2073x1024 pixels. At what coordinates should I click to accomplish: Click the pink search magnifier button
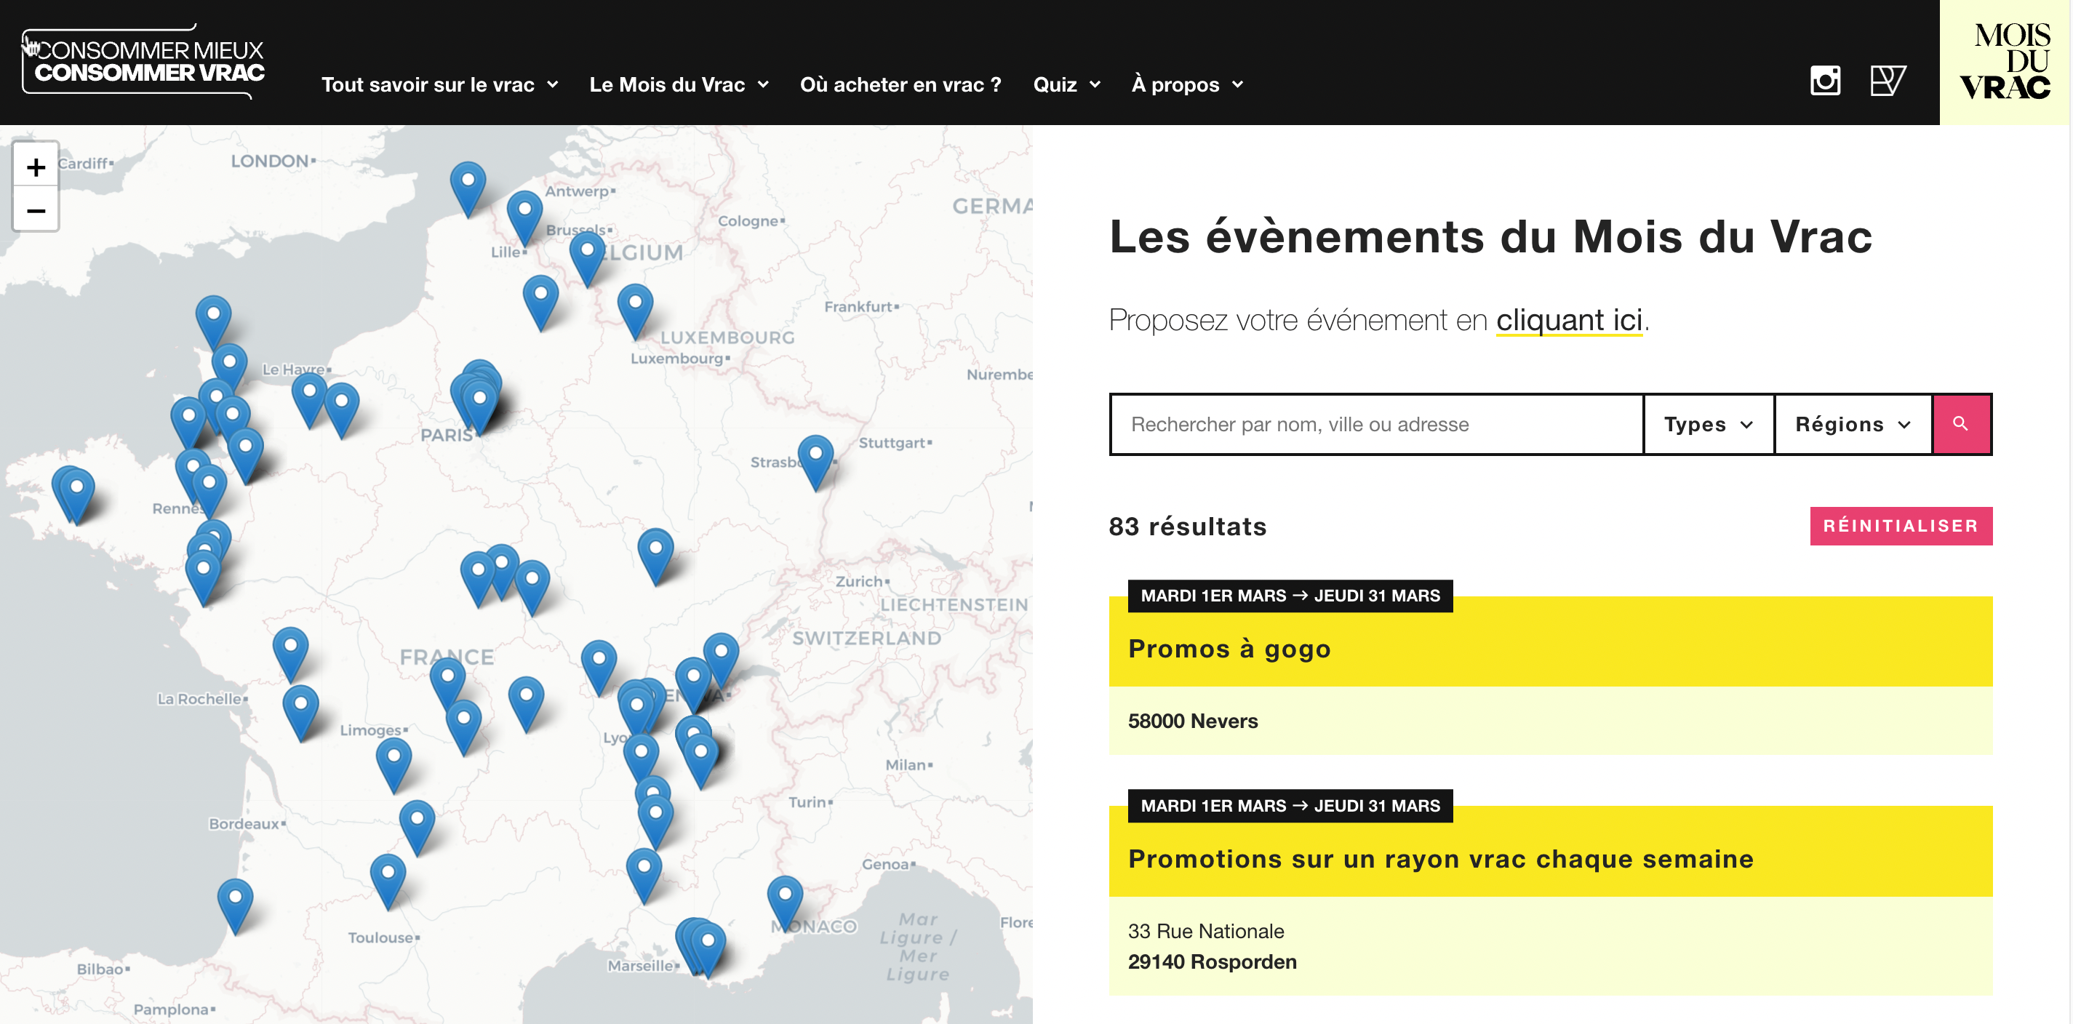(1960, 424)
